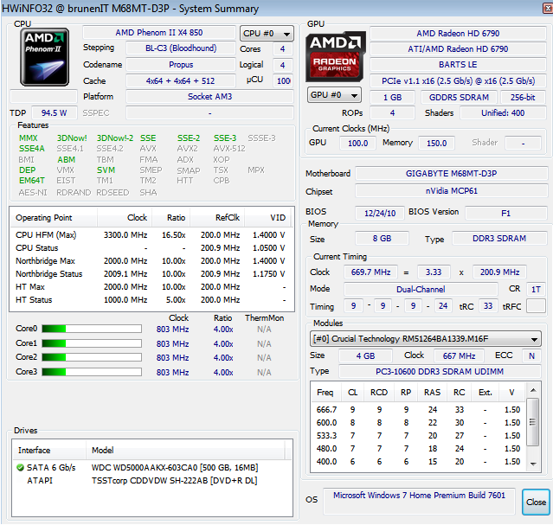Click the CPU HFM (Max) operating point row

[x=151, y=235]
